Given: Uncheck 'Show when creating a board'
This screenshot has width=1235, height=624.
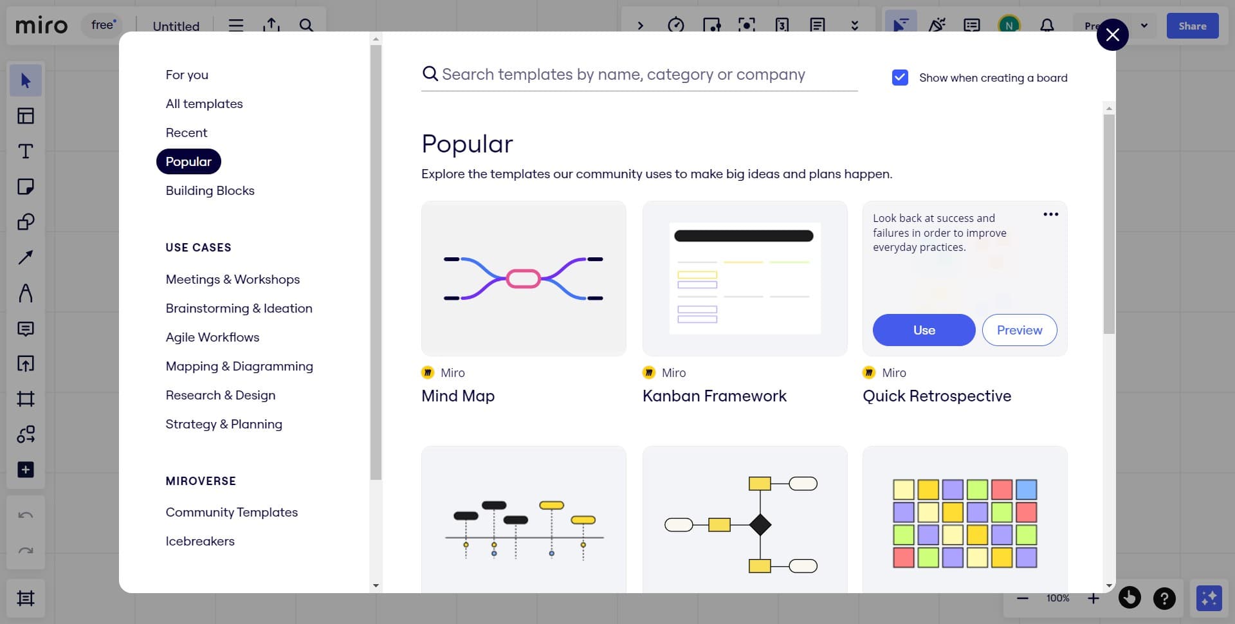Looking at the screenshot, I should tap(900, 77).
